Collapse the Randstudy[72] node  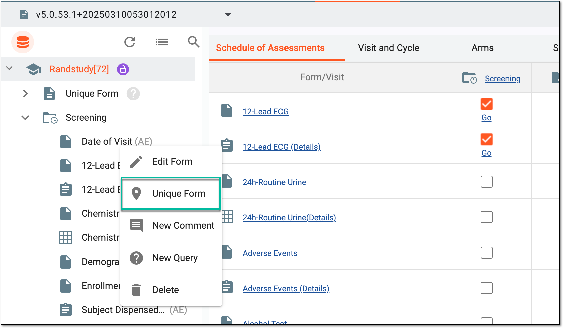click(x=9, y=68)
